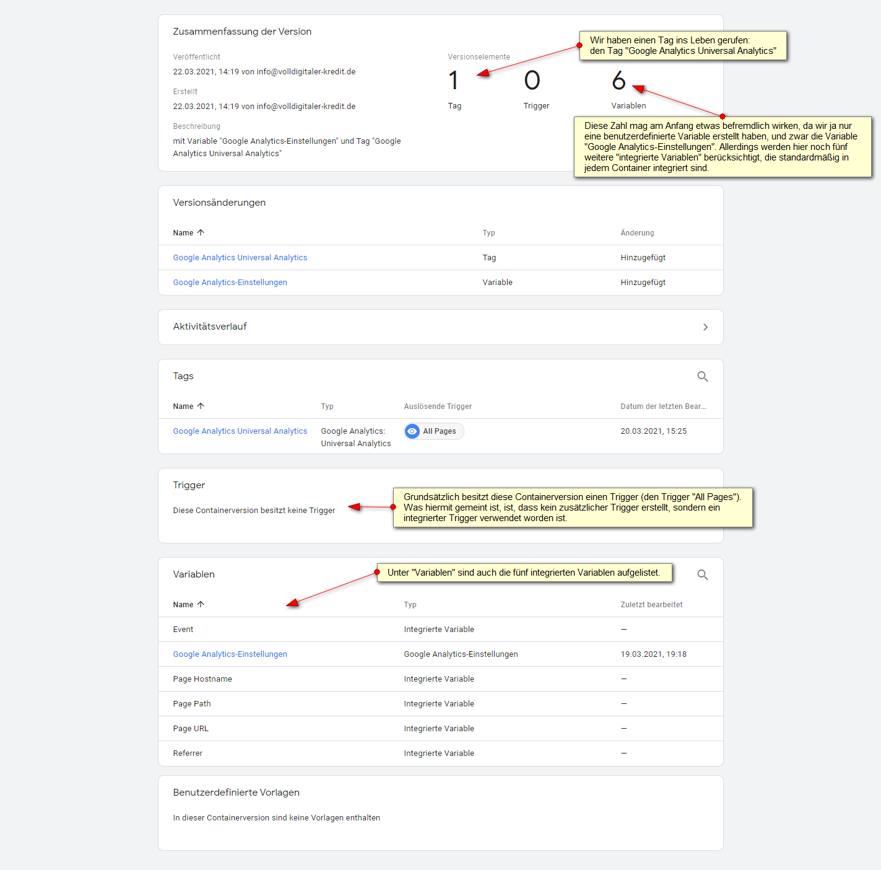Click the Hinzugefügt cell in the Variable row

643,283
